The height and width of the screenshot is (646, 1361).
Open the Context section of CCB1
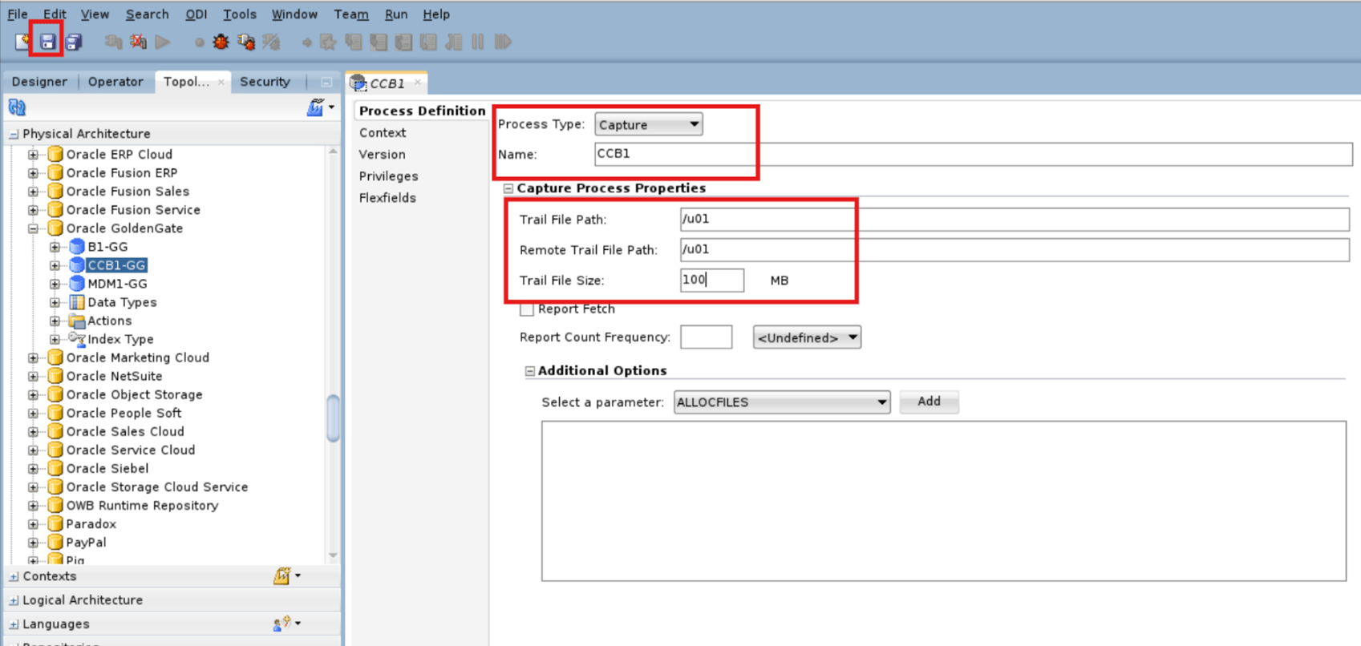coord(383,133)
